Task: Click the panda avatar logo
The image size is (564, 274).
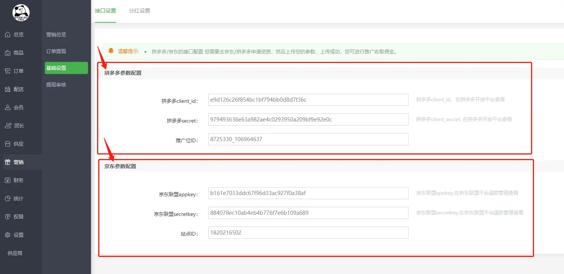Action: (21, 13)
